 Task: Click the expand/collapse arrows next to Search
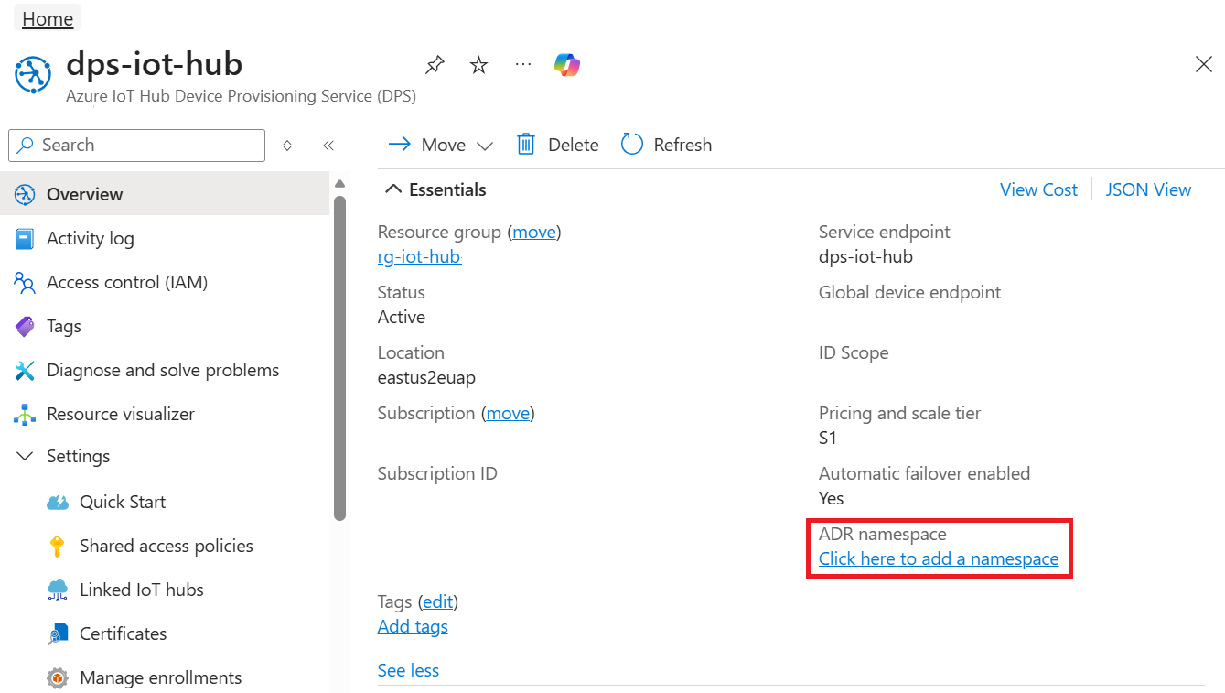tap(287, 146)
